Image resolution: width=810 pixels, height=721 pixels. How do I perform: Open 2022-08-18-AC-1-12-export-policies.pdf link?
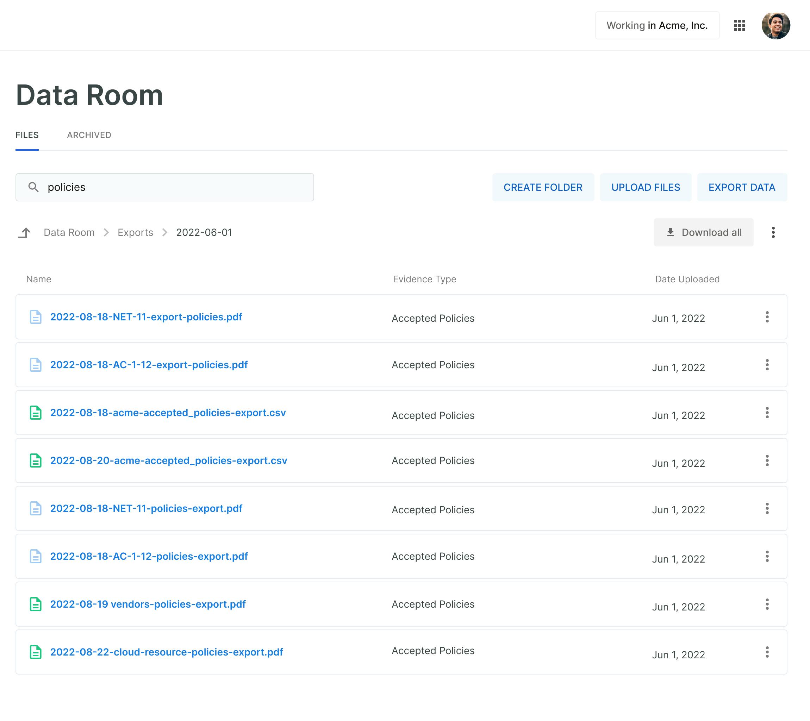[149, 365]
